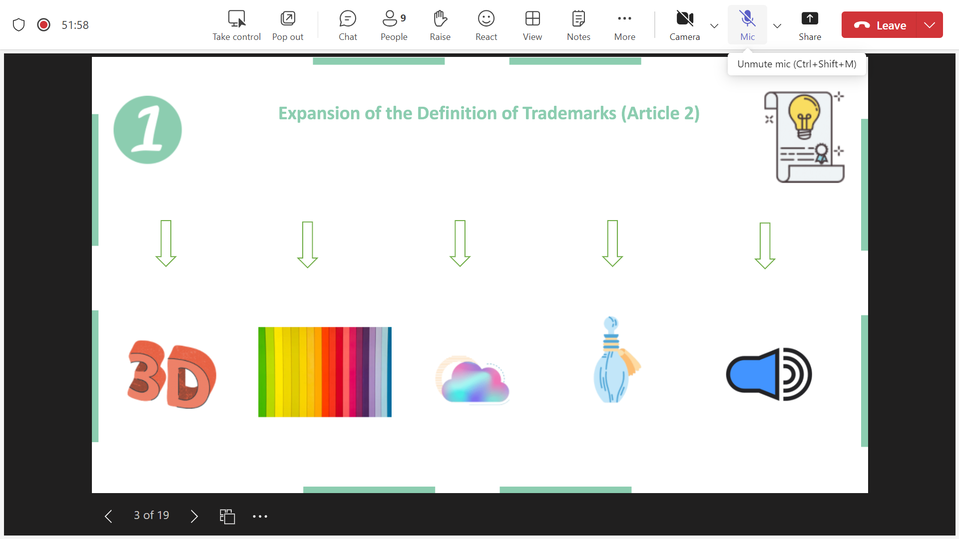The width and height of the screenshot is (959, 539).
Task: Click the red Leave button
Action: [880, 25]
